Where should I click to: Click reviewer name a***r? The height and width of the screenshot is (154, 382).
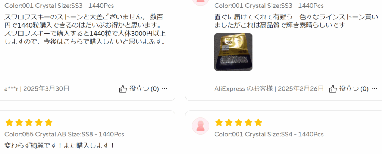[x=12, y=89]
